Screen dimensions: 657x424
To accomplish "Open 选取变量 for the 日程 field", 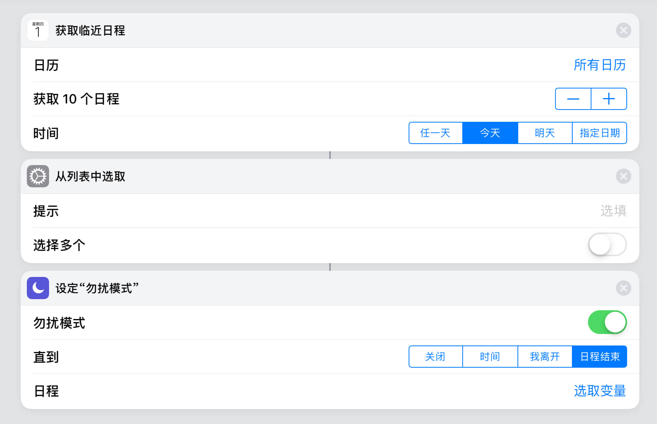I will [x=600, y=391].
